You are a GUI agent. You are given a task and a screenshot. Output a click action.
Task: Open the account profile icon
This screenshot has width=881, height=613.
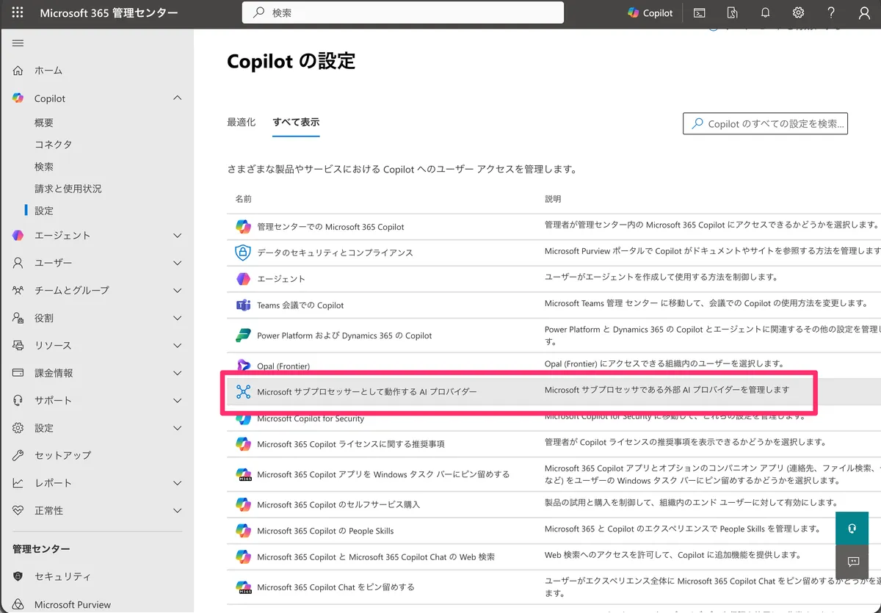click(x=863, y=13)
